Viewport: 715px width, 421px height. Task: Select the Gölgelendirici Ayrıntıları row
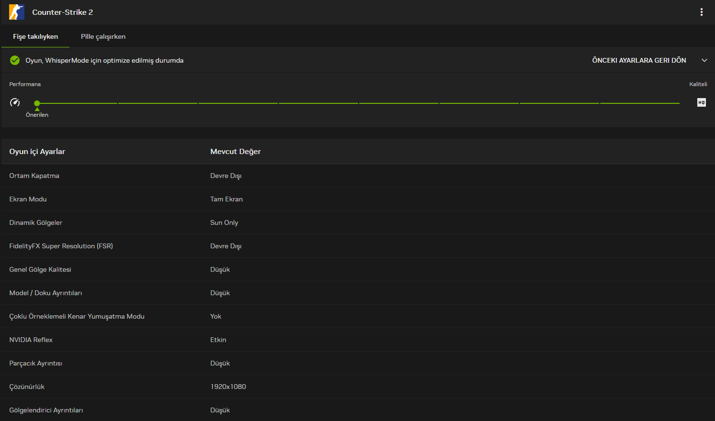(358, 410)
